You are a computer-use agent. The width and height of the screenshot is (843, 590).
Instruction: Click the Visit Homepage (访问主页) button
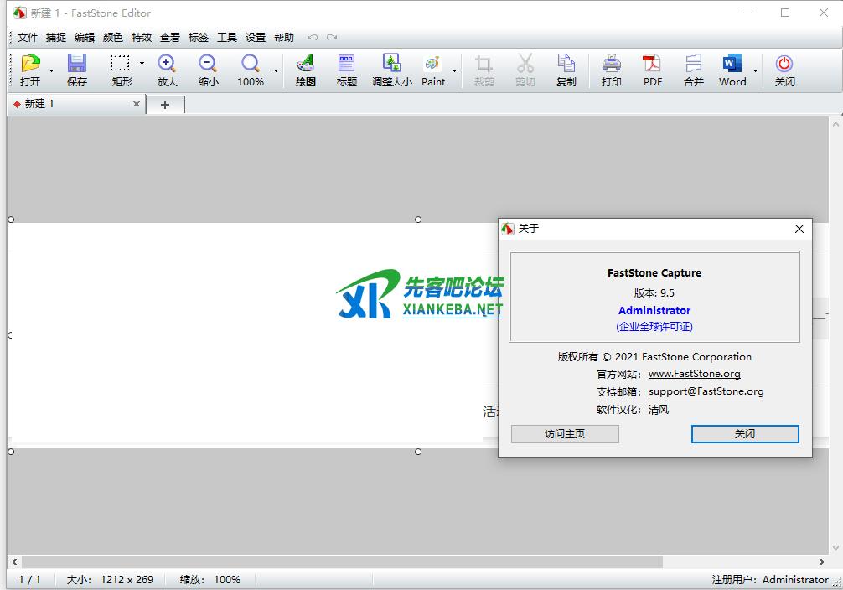click(565, 434)
